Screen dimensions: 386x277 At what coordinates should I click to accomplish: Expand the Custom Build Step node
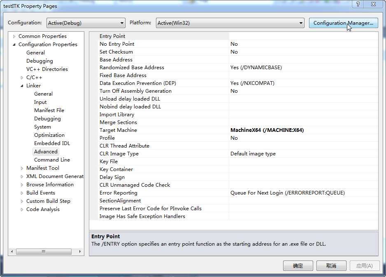pyautogui.click(x=22, y=201)
